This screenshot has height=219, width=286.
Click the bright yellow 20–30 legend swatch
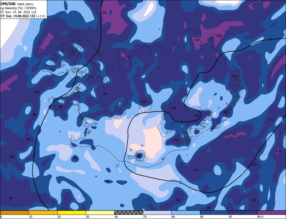tap(71, 213)
